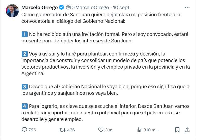Click the paragraph starting 'Para lograrlo'

click(105, 113)
